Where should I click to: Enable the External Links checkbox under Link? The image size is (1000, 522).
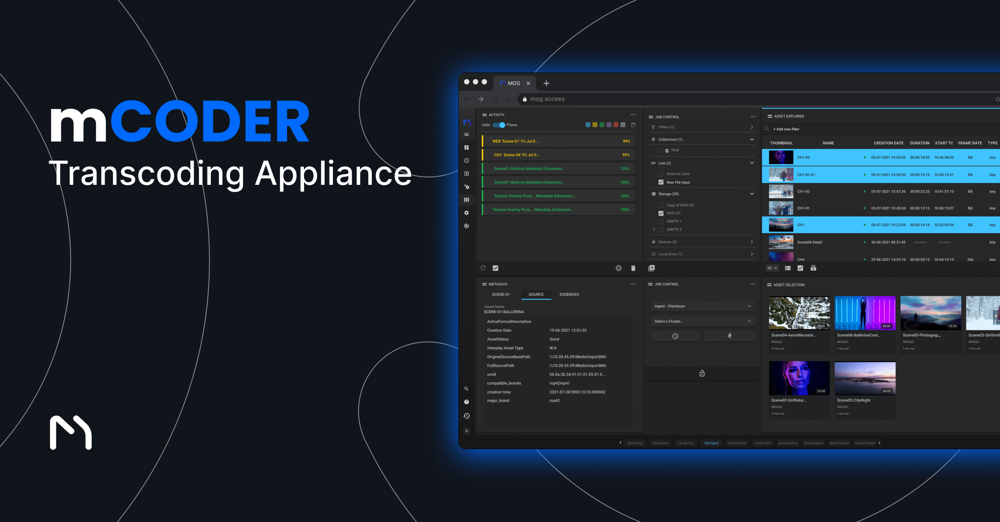click(661, 174)
